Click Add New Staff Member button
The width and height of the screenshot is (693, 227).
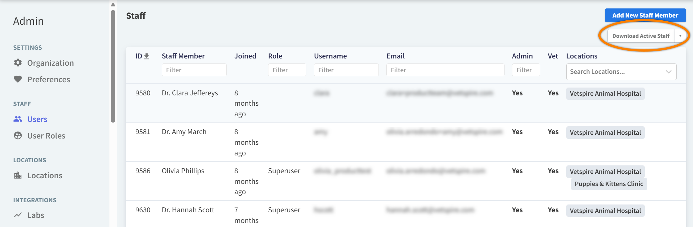click(645, 15)
